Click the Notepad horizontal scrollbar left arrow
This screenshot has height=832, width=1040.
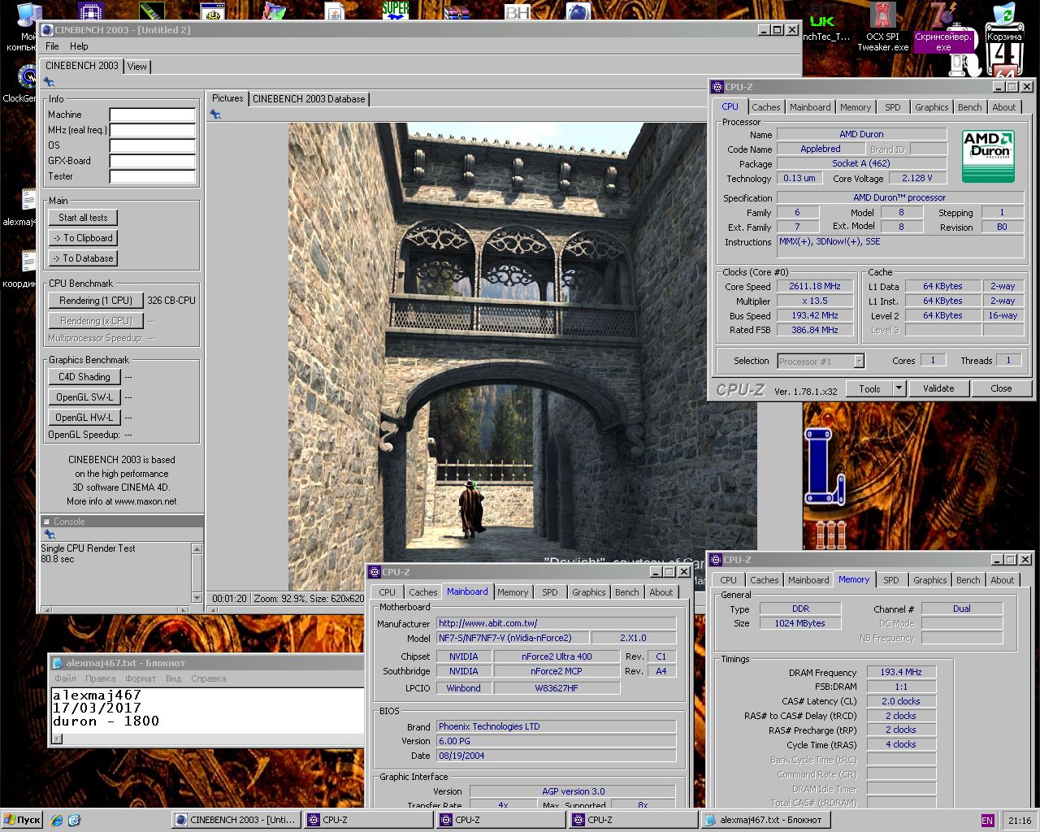(57, 739)
